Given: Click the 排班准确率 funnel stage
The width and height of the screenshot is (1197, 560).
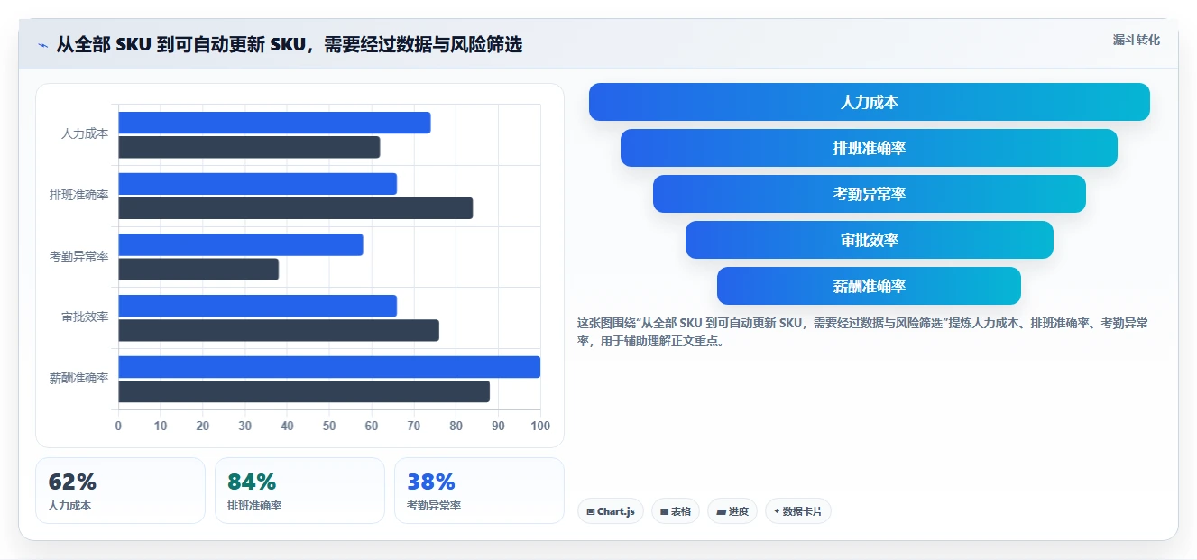Looking at the screenshot, I should pyautogui.click(x=870, y=148).
